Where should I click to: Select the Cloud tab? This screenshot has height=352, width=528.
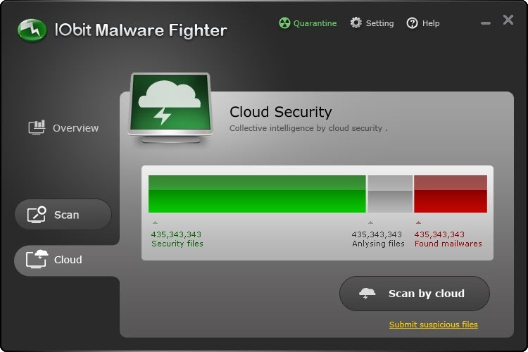[x=67, y=260]
